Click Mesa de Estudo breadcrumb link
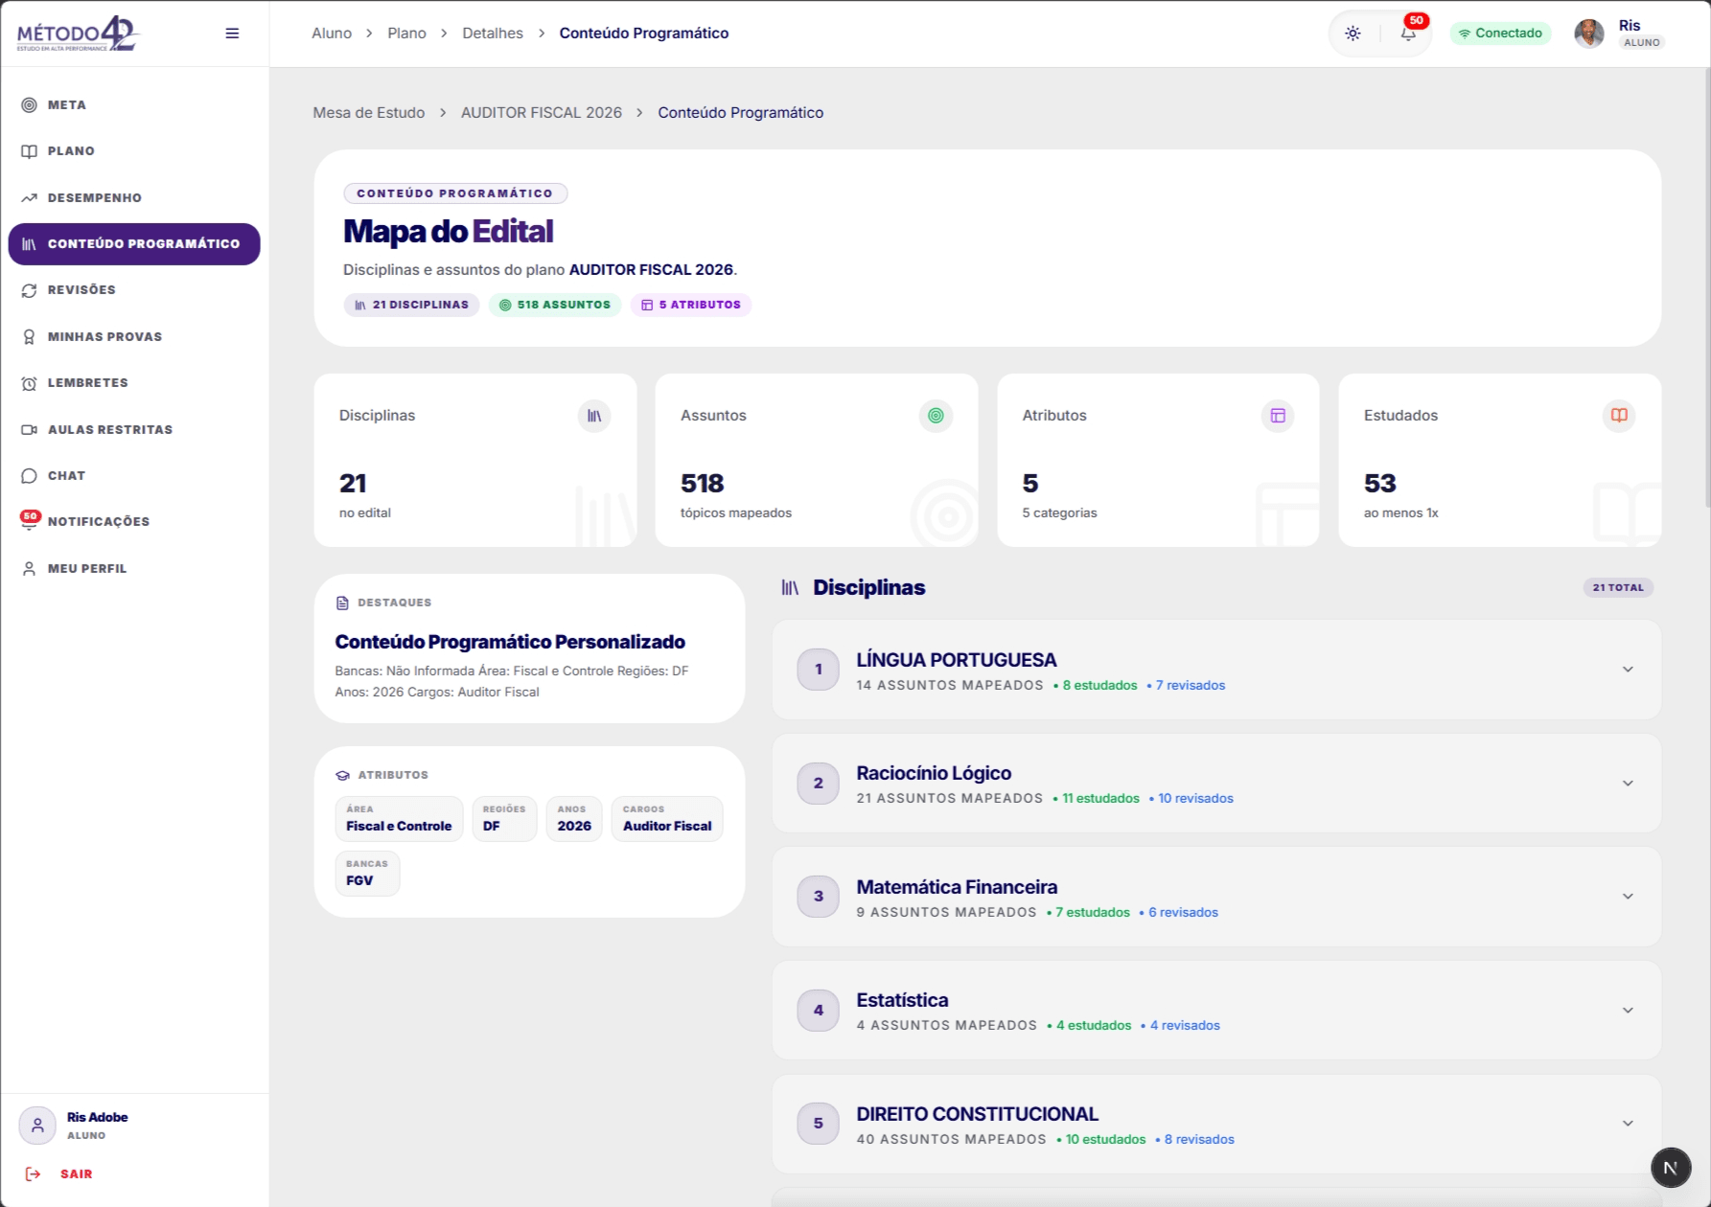1711x1207 pixels. (369, 113)
